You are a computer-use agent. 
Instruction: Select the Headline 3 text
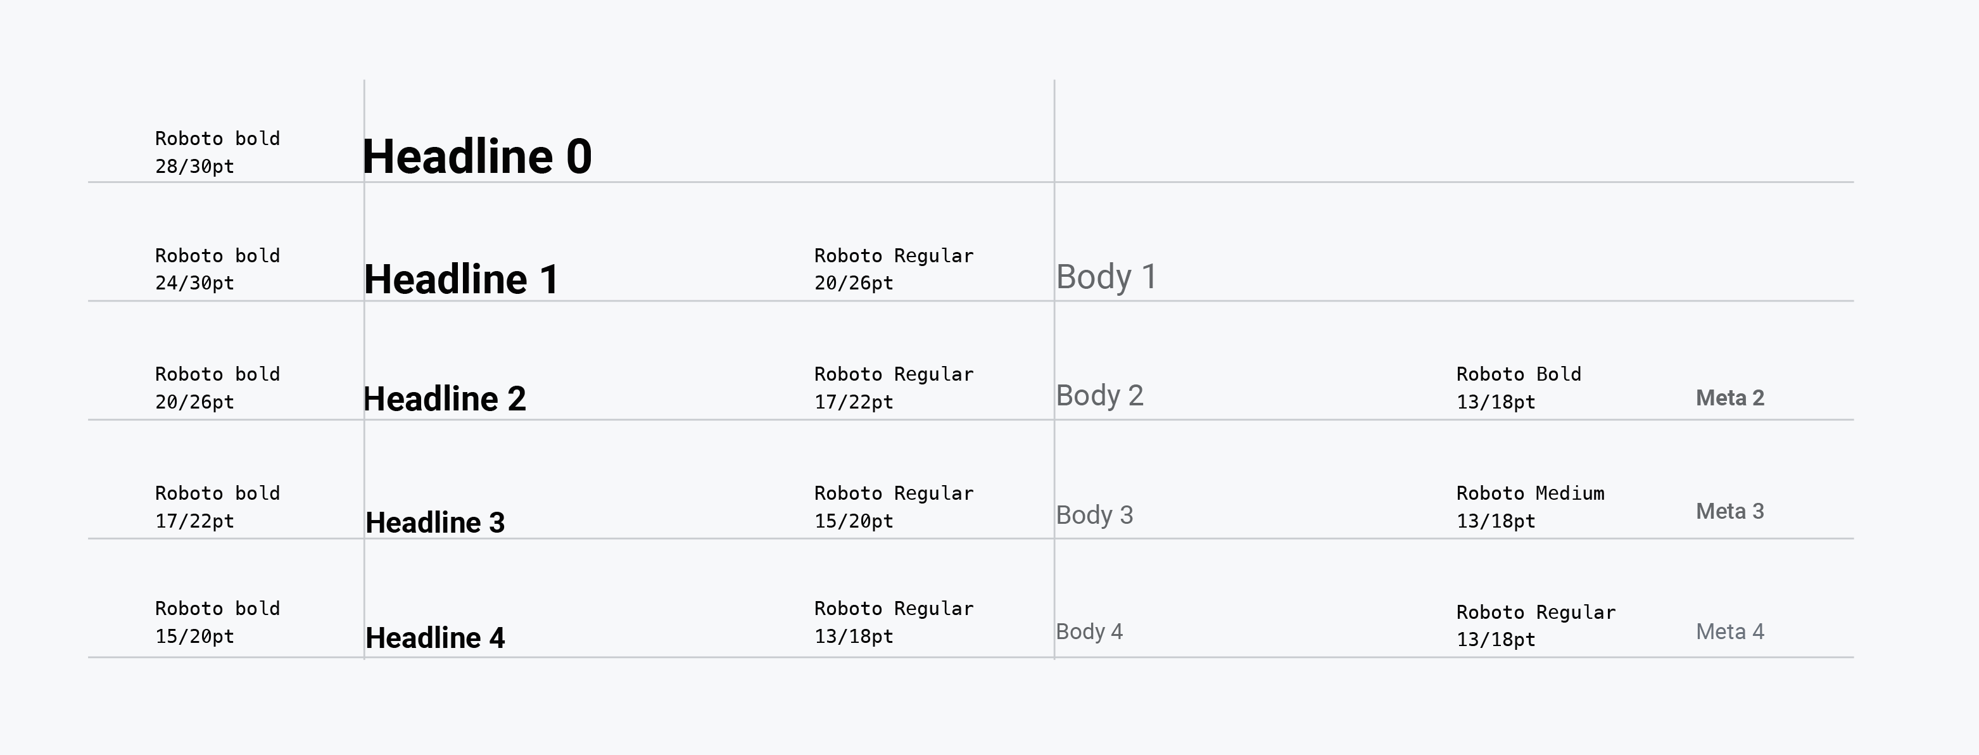click(435, 523)
